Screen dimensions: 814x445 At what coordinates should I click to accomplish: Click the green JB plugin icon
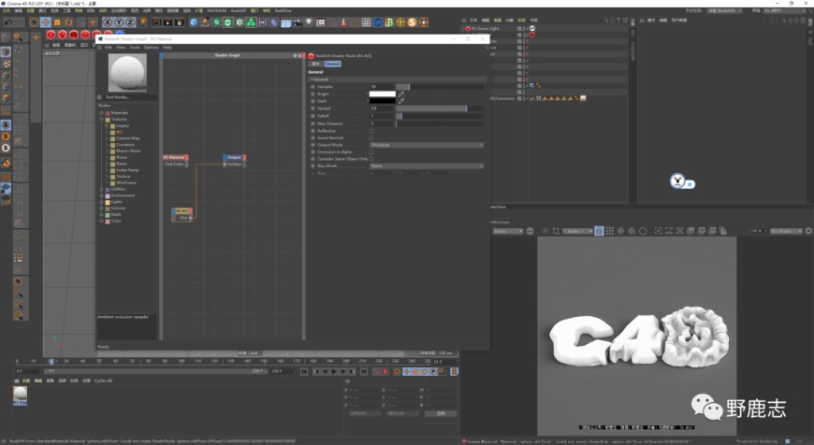[x=389, y=22]
